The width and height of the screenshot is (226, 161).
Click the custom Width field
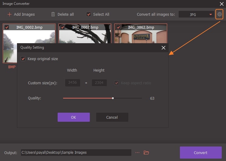[x=73, y=83]
